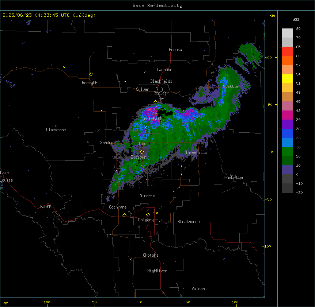This screenshot has width=315, height=307.
Task: Click the yellow diamond marker at Calgary
Action: point(148,215)
